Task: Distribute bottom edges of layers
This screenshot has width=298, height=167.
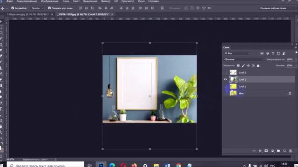Action: pyautogui.click(x=133, y=8)
